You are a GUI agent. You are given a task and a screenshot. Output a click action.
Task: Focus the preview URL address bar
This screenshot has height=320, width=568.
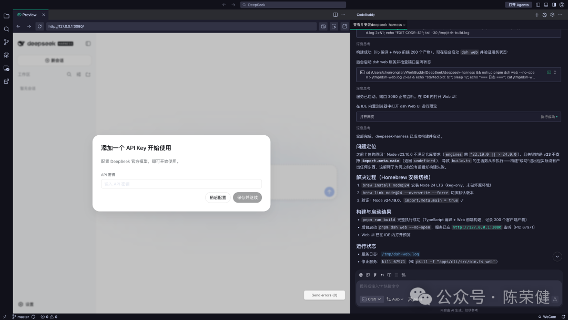tap(181, 26)
